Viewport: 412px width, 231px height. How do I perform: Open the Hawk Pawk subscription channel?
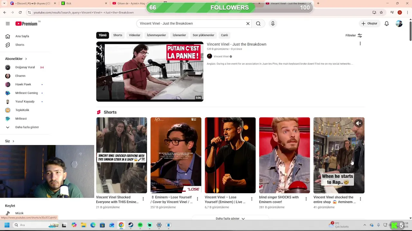(23, 84)
